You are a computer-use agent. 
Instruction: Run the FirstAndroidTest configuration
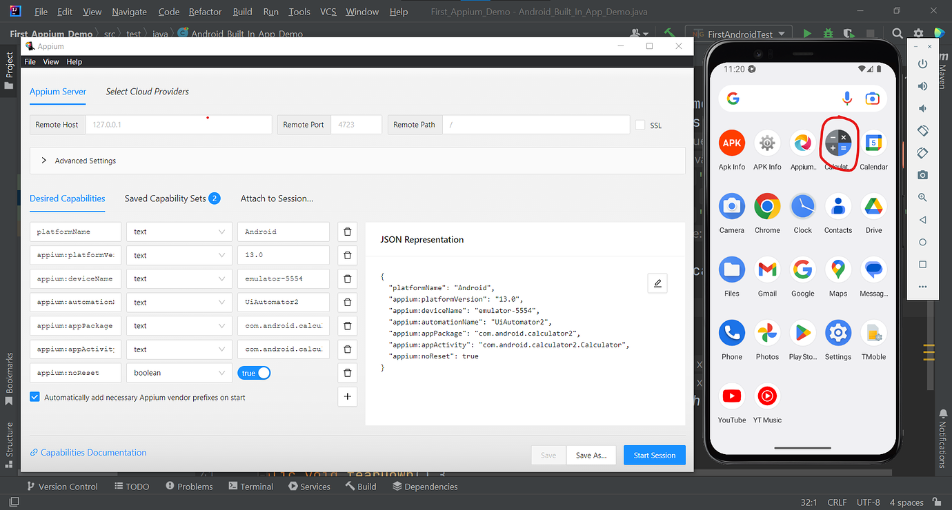807,32
